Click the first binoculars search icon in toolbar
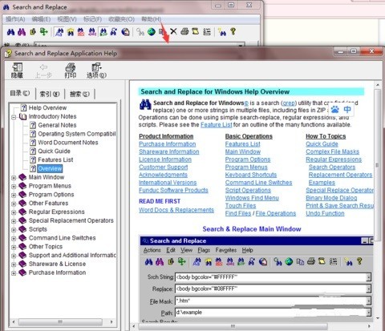Image resolution: width=385 pixels, height=331 pixels. (10, 32)
